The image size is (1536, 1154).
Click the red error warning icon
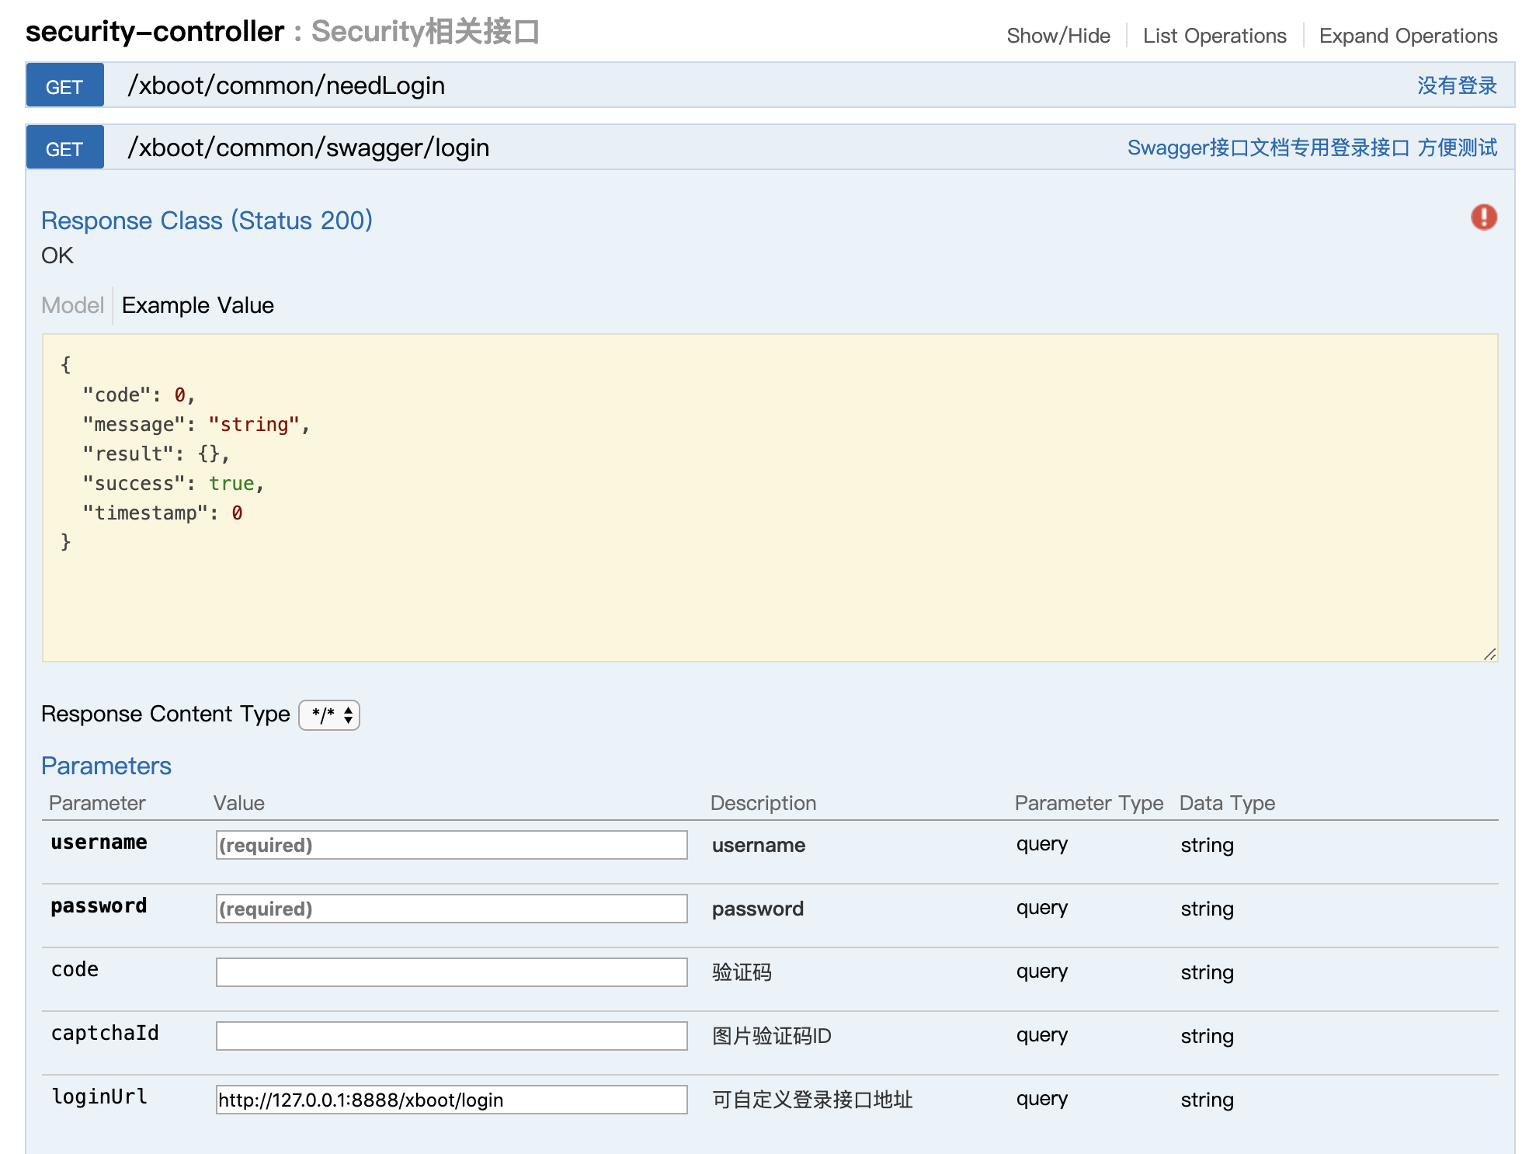(x=1483, y=217)
